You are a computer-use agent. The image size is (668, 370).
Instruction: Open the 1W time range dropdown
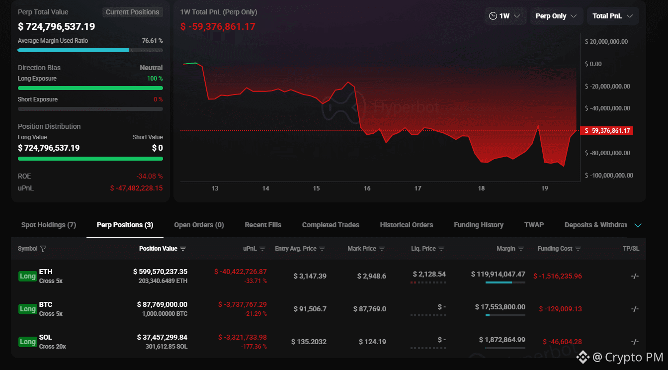(x=505, y=15)
